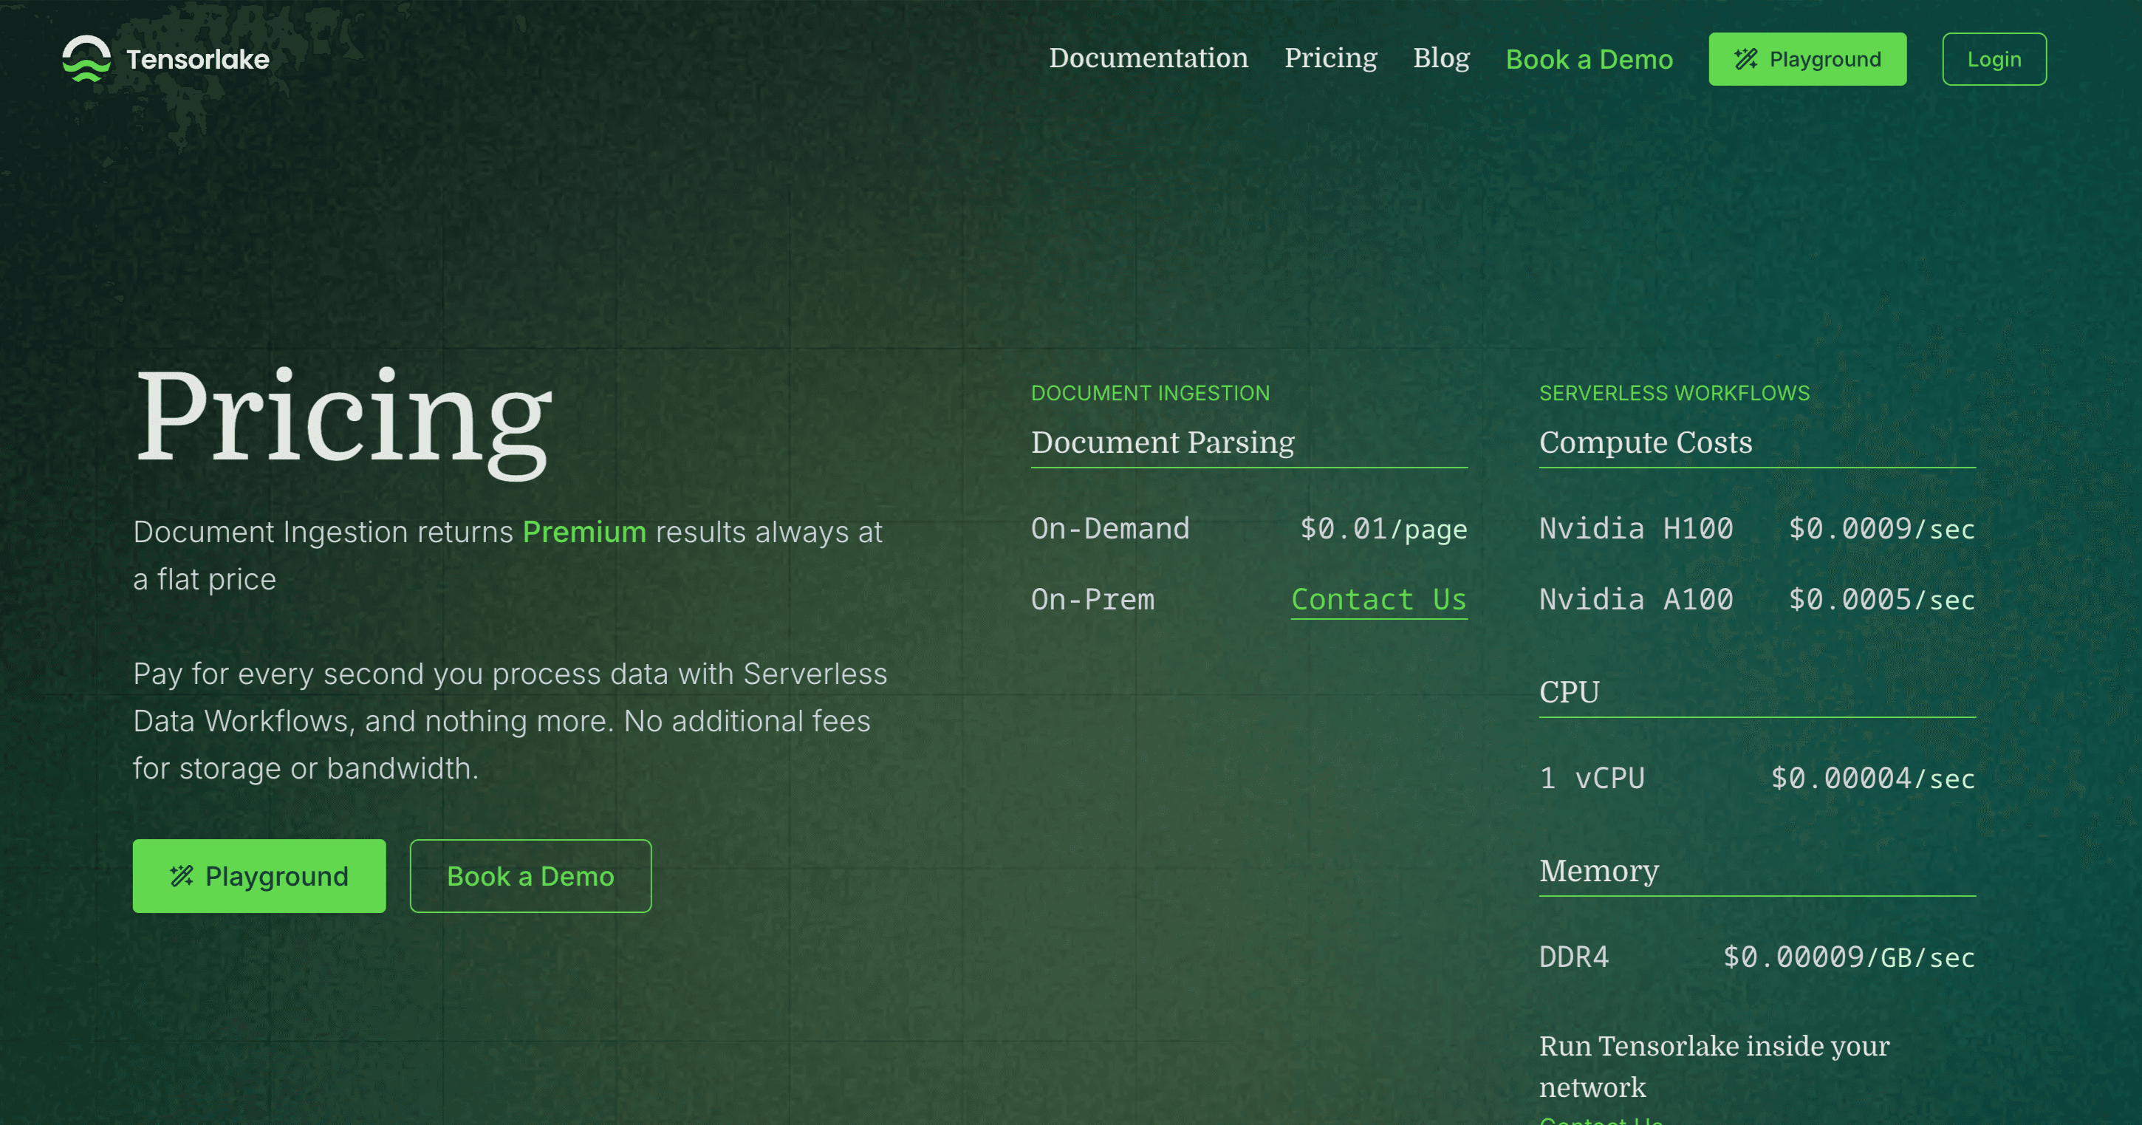Click the On-Prem row label
2142x1125 pixels.
1092,600
